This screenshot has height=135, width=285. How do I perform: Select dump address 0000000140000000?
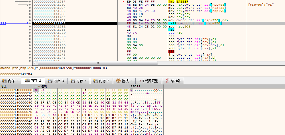pyautogui.click(x=16, y=90)
